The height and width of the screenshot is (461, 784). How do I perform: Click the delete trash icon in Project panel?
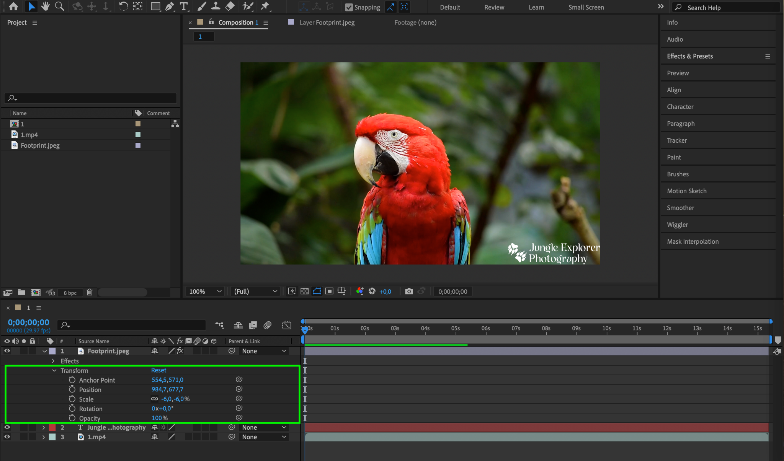[90, 292]
